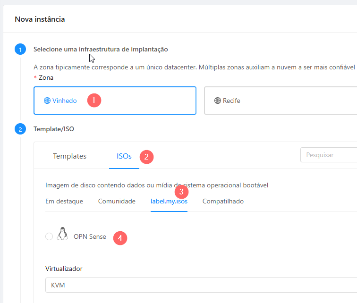The image size is (357, 303).
Task: Click the red annotation marker number 1
Action: tap(94, 101)
